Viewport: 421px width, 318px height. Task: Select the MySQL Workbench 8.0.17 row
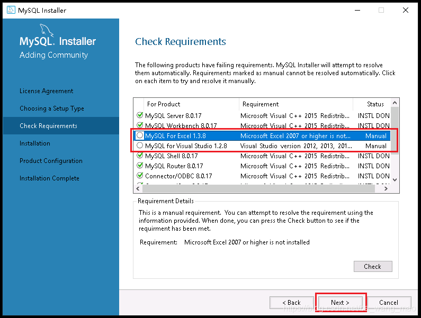262,125
